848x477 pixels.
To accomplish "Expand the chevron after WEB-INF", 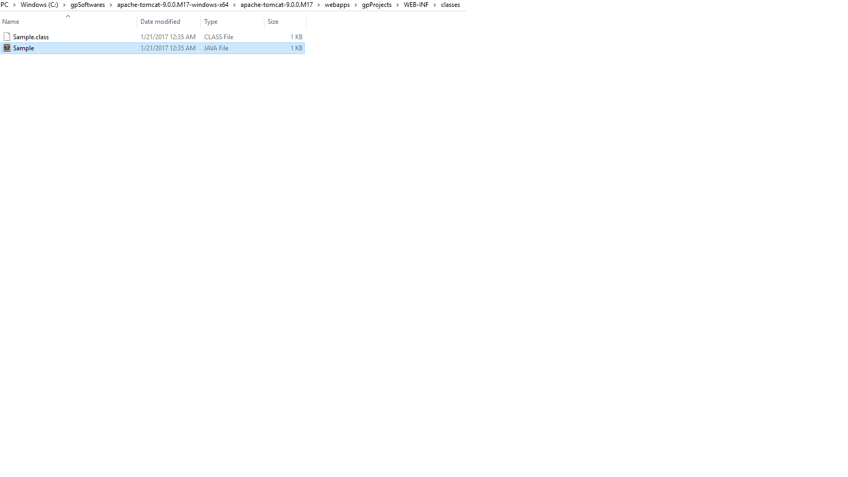I will 435,5.
